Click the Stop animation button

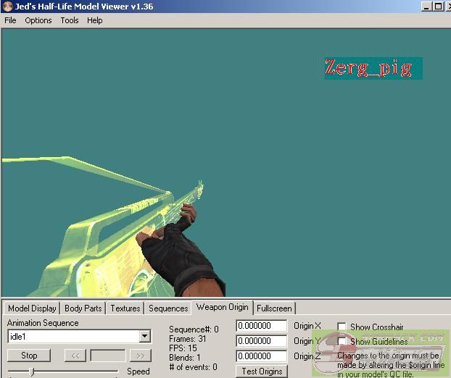(29, 356)
